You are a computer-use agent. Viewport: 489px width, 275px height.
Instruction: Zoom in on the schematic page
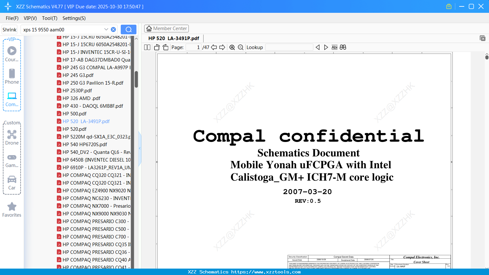pyautogui.click(x=232, y=47)
